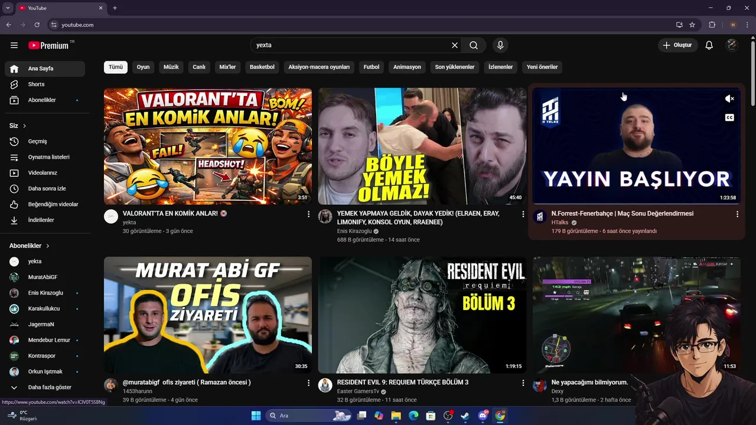
Task: Open options menu for muratabigf ofis video
Action: 308,383
